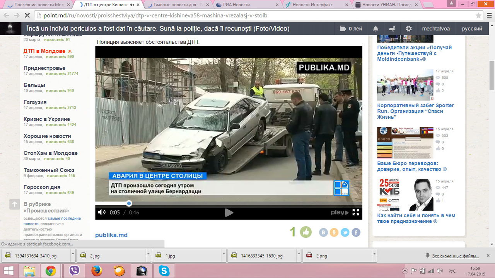The height and width of the screenshot is (278, 495).
Task: Share the article on Facebook
Action: (x=356, y=232)
